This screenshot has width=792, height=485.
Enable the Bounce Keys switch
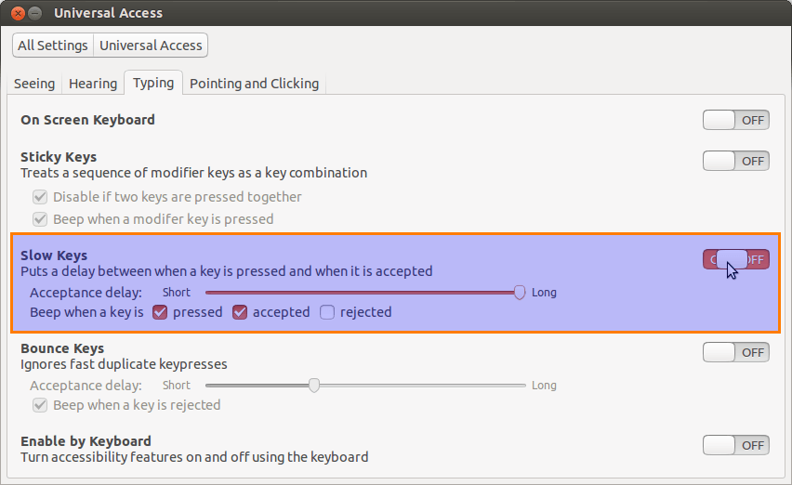[735, 352]
